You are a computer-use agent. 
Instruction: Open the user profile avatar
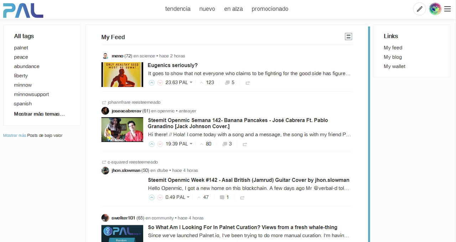[435, 9]
